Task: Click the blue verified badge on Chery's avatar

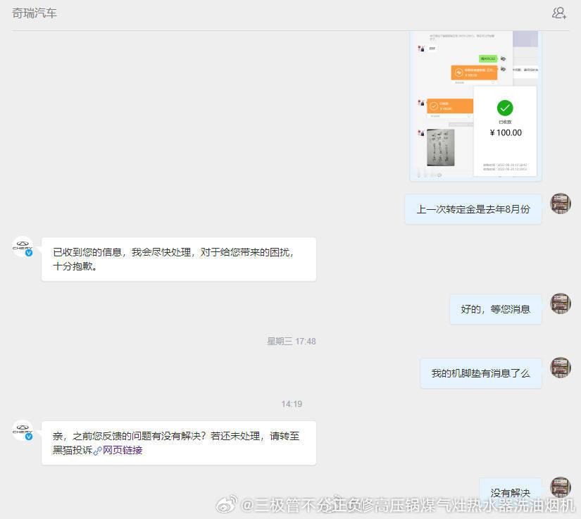Action: pos(29,254)
